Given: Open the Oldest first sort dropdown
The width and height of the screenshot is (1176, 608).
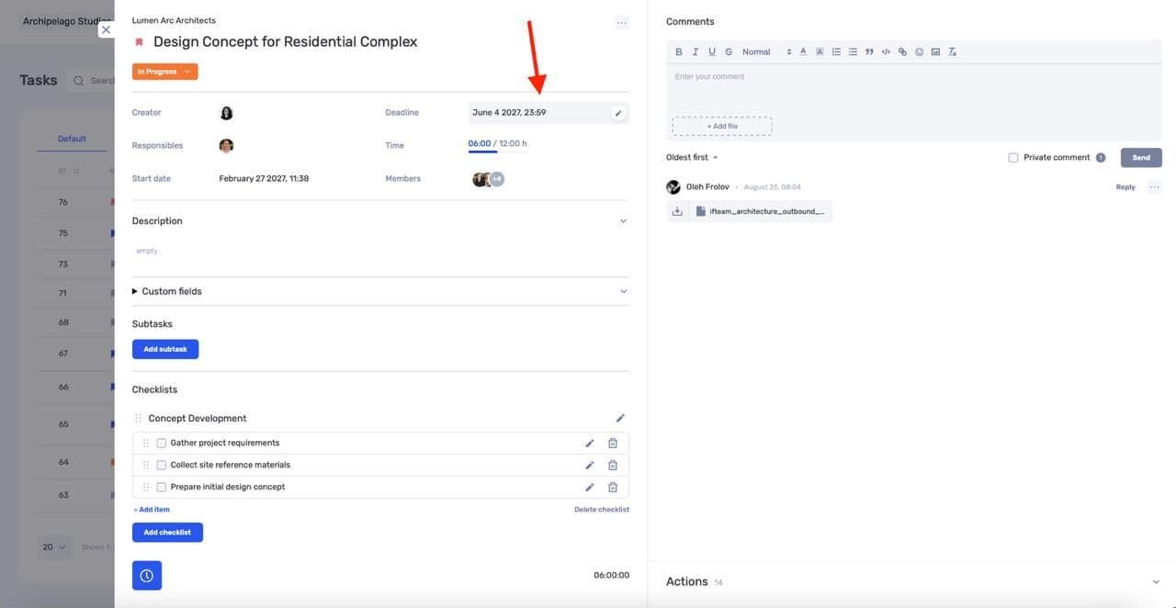Looking at the screenshot, I should click(x=692, y=157).
